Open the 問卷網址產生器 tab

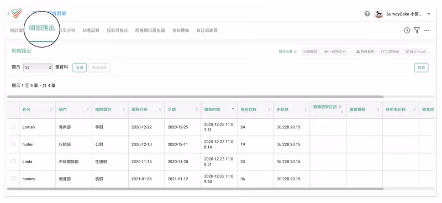(150, 30)
